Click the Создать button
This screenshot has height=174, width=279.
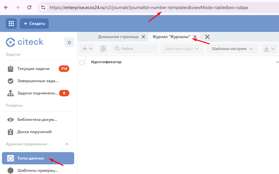[34, 24]
